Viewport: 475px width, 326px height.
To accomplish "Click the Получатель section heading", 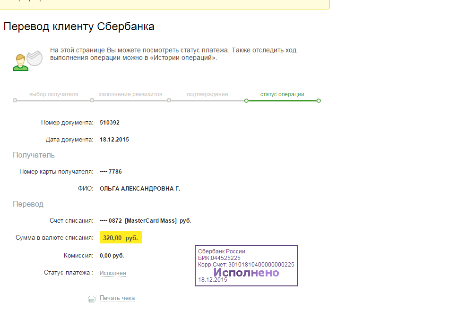I will (34, 155).
